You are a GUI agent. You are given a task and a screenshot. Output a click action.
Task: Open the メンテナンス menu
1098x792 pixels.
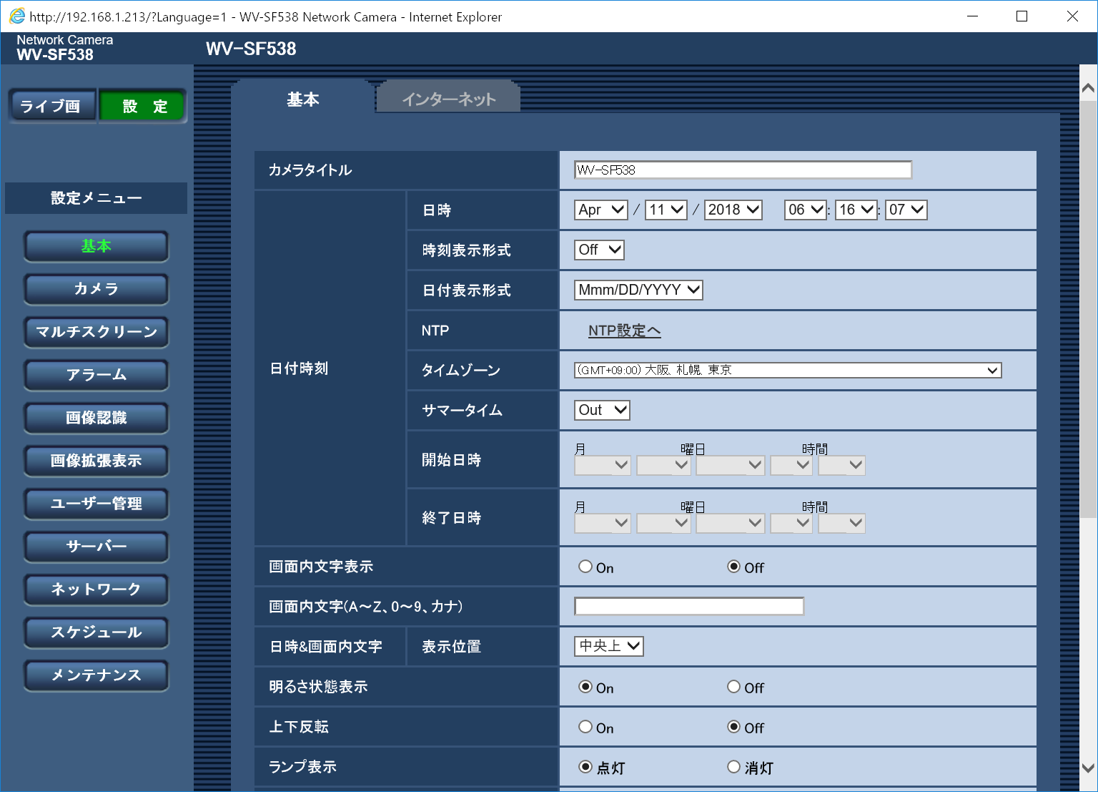click(97, 675)
